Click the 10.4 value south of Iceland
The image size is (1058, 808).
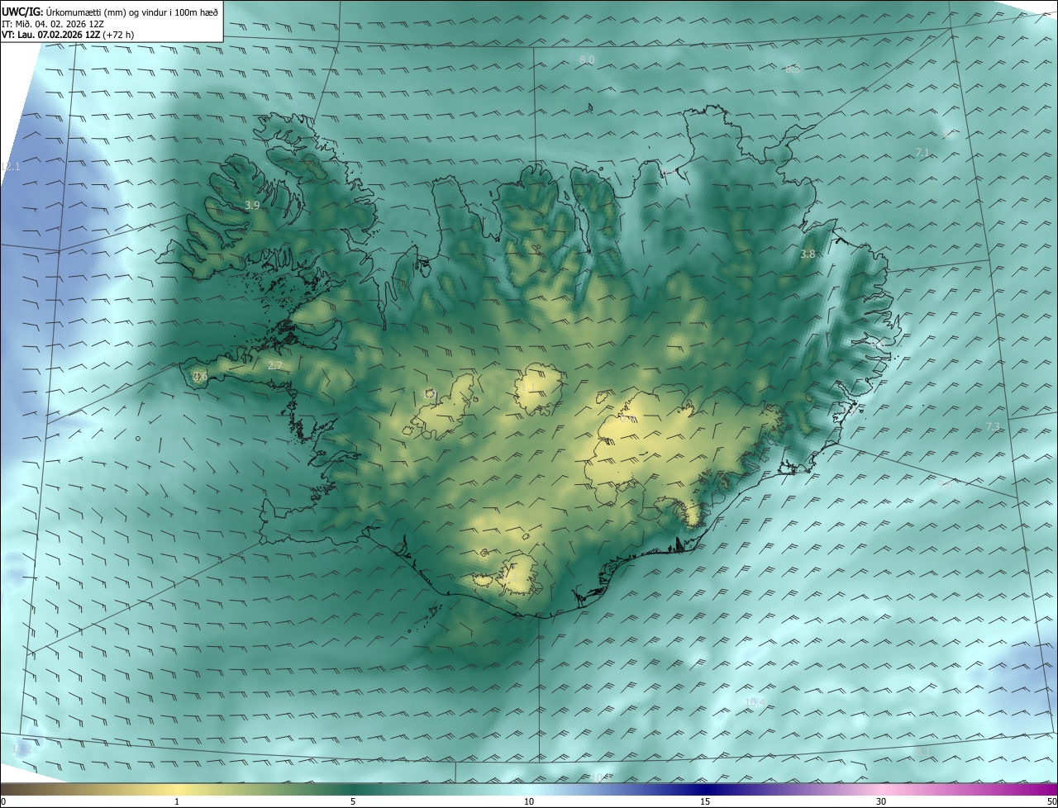click(755, 703)
